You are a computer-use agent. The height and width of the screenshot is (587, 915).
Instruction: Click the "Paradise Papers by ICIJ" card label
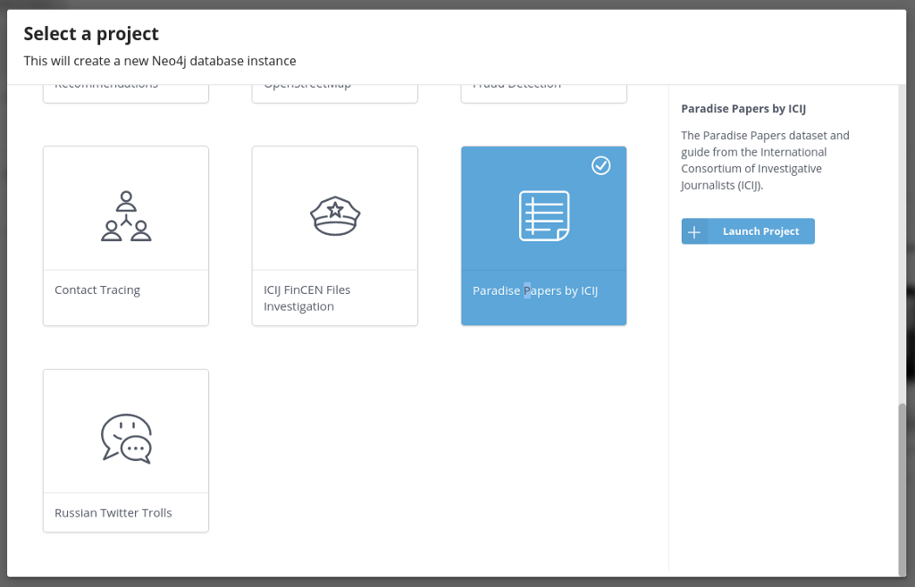pos(535,290)
